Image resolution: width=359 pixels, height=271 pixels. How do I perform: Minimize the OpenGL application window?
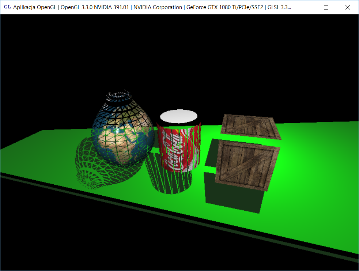click(305, 7)
